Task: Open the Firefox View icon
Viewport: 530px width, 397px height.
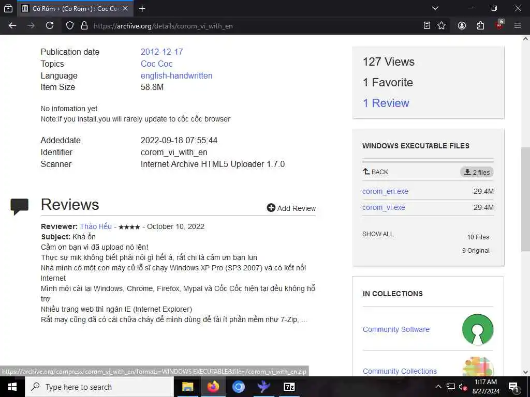Action: (8, 8)
